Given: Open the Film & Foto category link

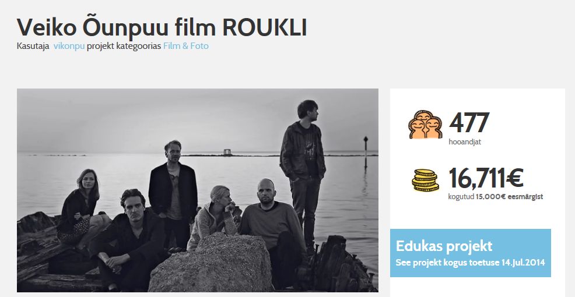Looking at the screenshot, I should [186, 46].
